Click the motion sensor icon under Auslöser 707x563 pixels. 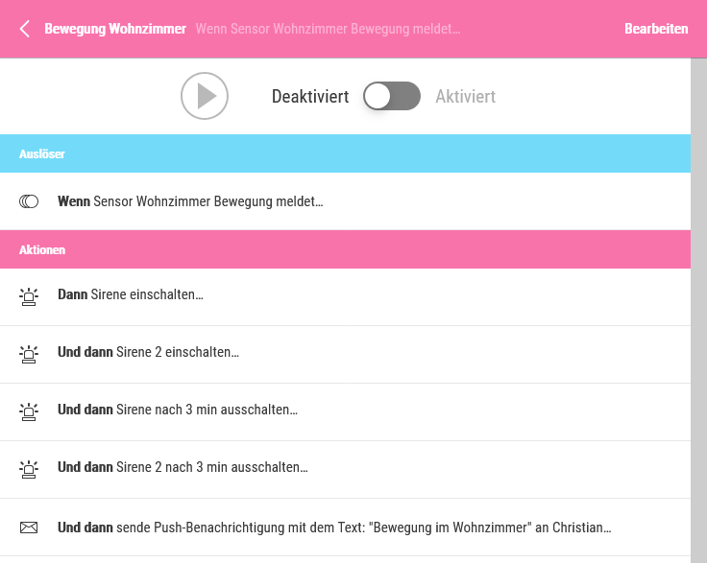(x=29, y=201)
